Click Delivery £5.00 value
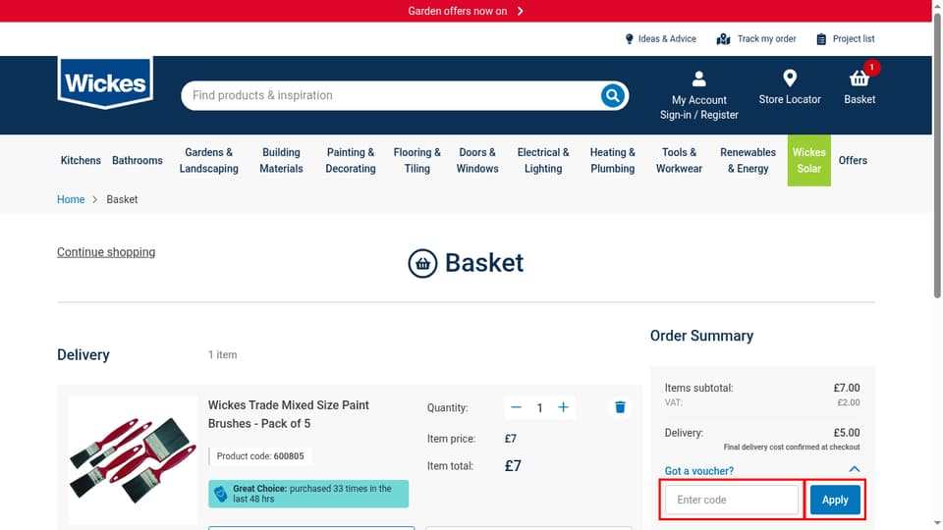 pos(846,433)
